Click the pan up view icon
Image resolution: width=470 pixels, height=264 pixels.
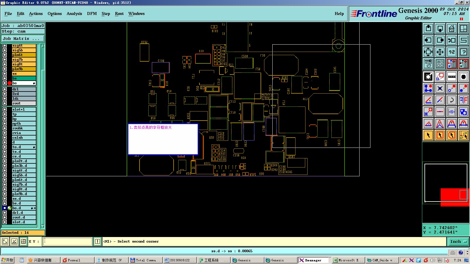coord(428,28)
